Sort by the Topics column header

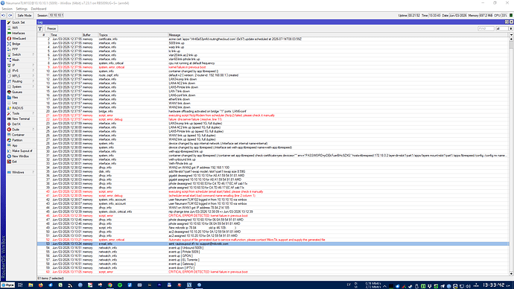coord(133,35)
